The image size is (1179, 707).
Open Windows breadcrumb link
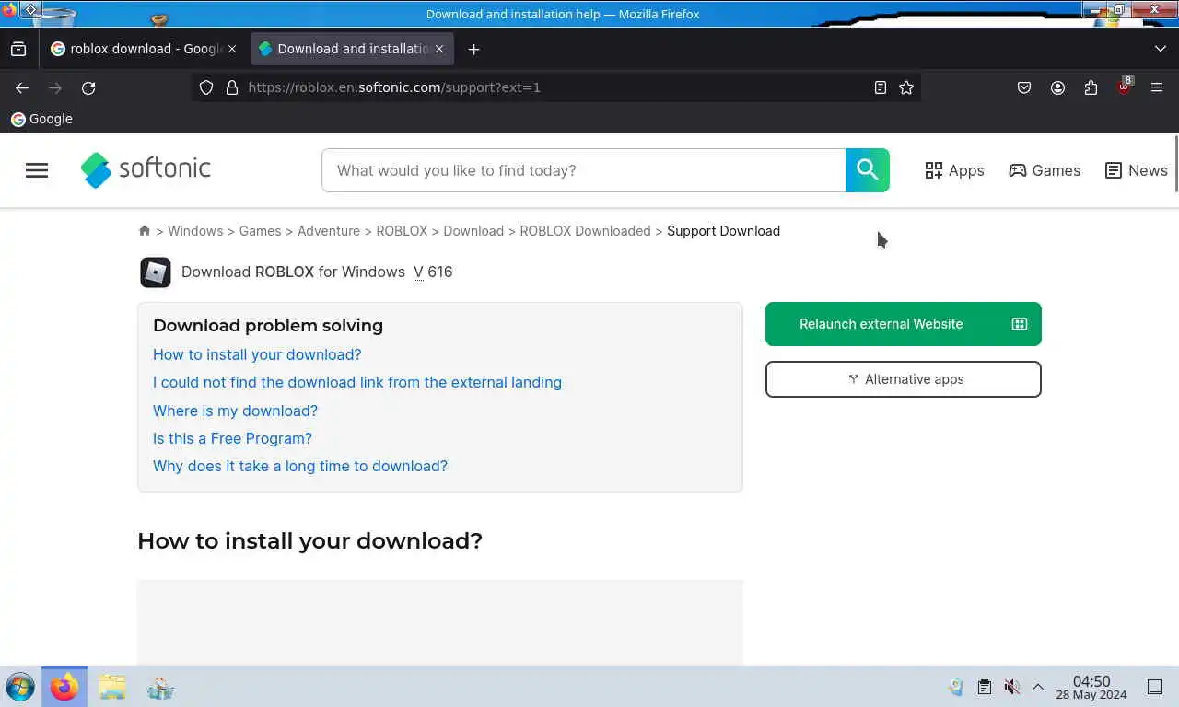coord(195,231)
